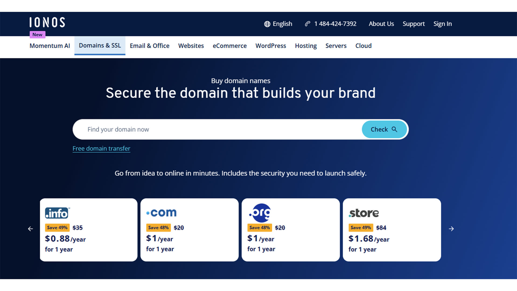Click the Check domain button

pyautogui.click(x=384, y=129)
